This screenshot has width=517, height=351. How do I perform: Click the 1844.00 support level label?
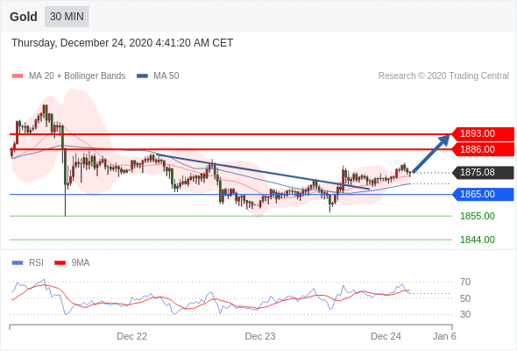(x=478, y=240)
